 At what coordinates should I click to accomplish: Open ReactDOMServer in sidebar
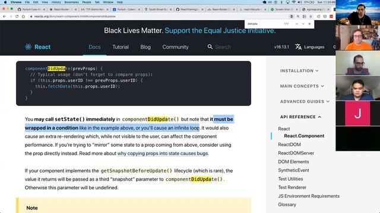tap(296, 153)
